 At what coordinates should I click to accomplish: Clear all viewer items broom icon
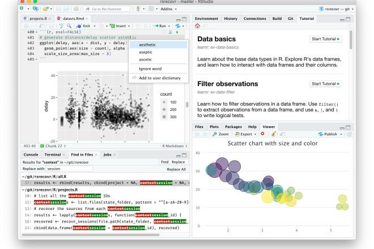274,134
